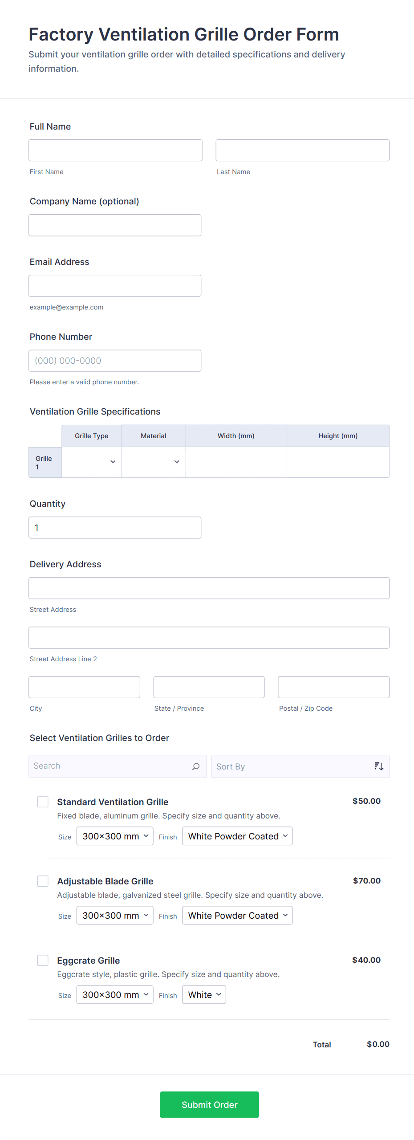The height and width of the screenshot is (1140, 414).
Task: Select the Eggcrate Grille checkbox
Action: click(x=43, y=961)
